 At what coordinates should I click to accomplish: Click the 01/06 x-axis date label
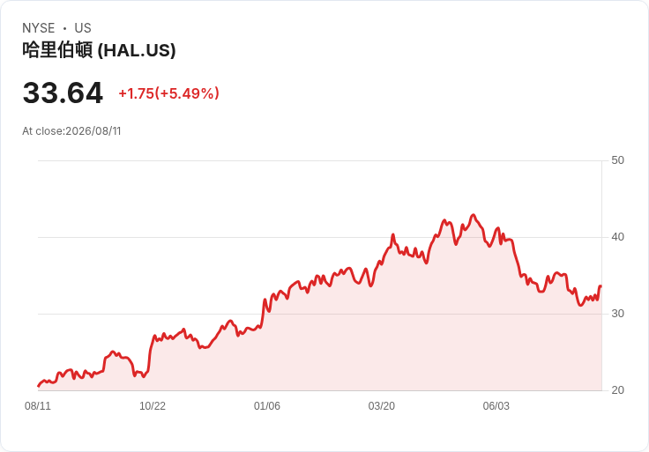tap(267, 405)
